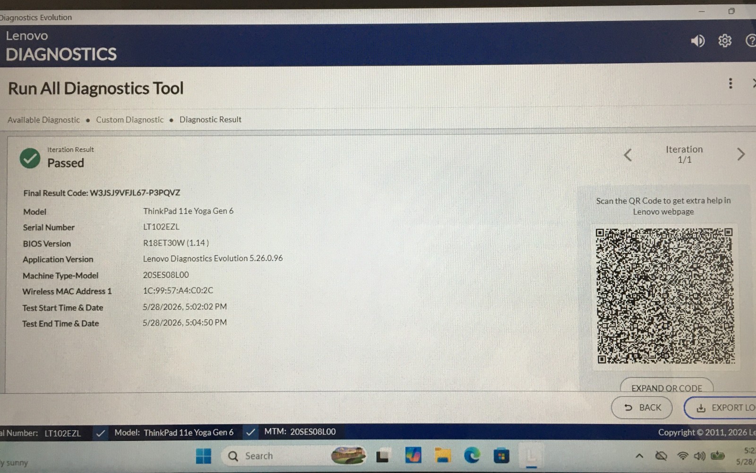Open File Explorer from the taskbar
The image size is (756, 473).
click(443, 456)
